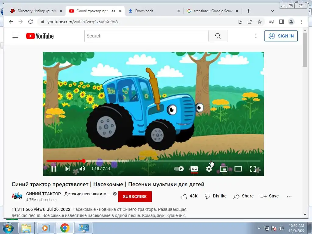Subscribe to the Синий трактор channel
The height and width of the screenshot is (234, 312).
(135, 197)
